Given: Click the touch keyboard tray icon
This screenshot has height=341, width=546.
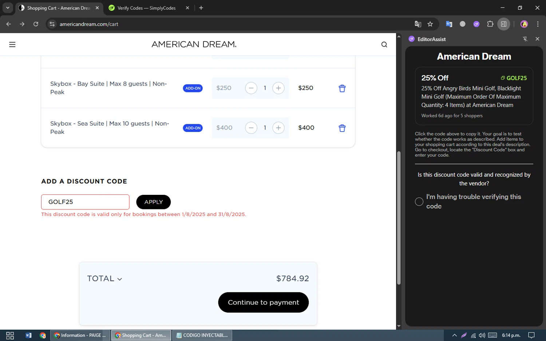Looking at the screenshot, I should 492,335.
